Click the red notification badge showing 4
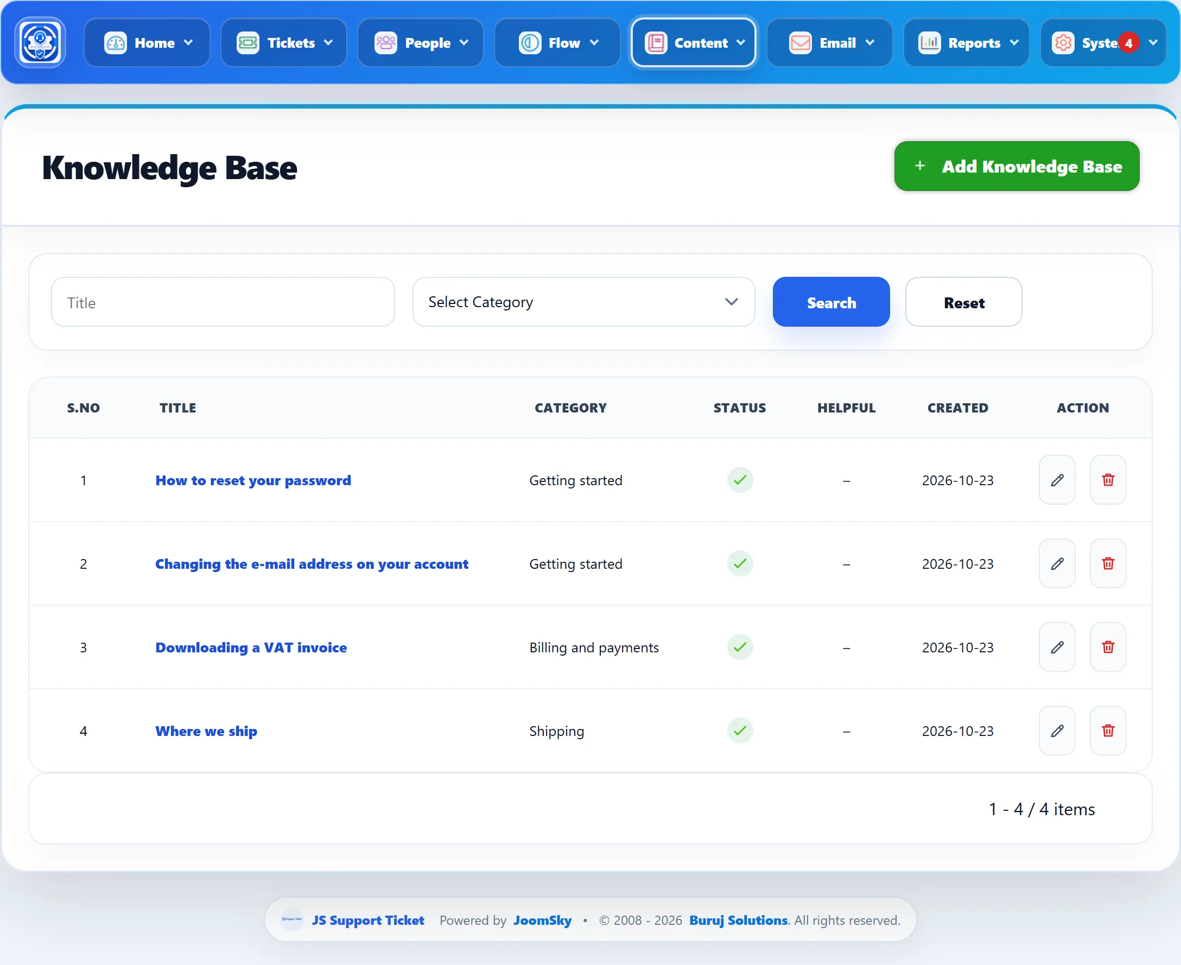The width and height of the screenshot is (1181, 965). click(1129, 43)
